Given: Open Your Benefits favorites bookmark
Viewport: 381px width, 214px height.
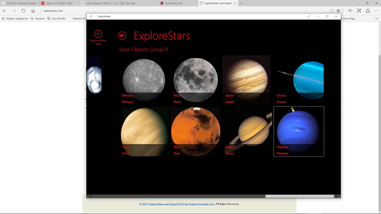Looking at the screenshot, I should (57, 18).
